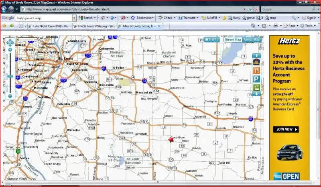Find the word 'lively' on page

pos(234,18)
